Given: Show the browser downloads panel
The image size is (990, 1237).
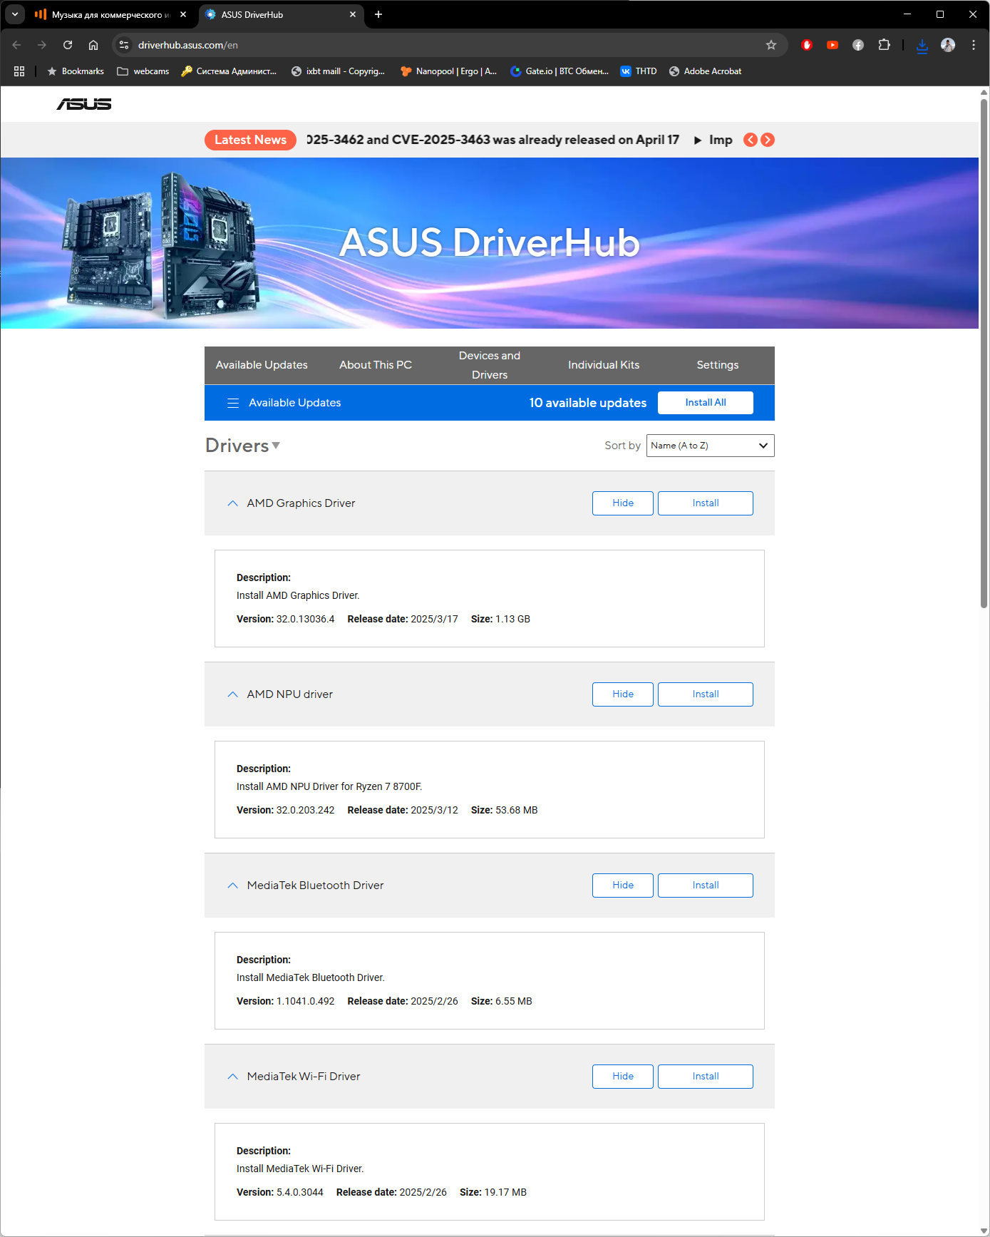Looking at the screenshot, I should click(922, 45).
